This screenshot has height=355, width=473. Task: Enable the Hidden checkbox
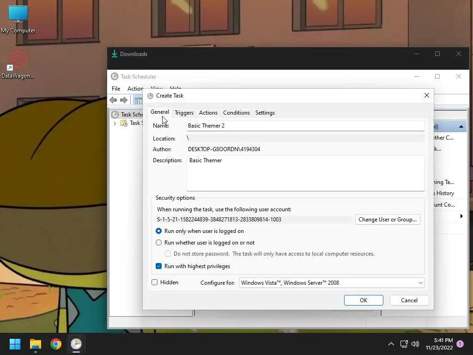point(154,282)
